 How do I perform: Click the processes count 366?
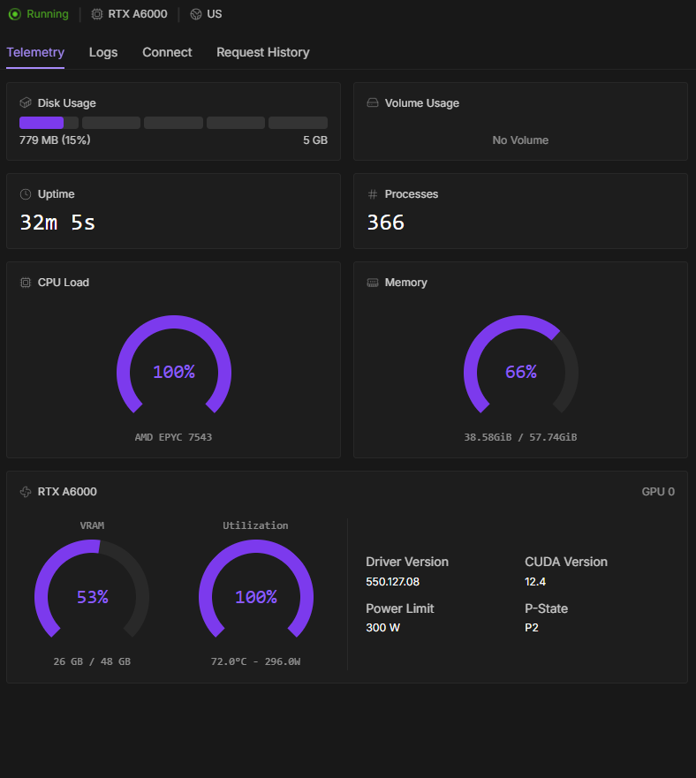(386, 223)
